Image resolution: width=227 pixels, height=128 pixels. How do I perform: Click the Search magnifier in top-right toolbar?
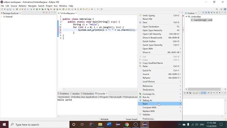pos(217,9)
